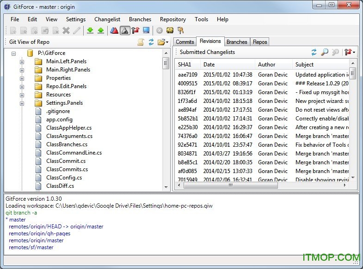Open the branch arrows dropdown in Submitted Changelists
Screen dimensions: 363x269
tap(349, 52)
